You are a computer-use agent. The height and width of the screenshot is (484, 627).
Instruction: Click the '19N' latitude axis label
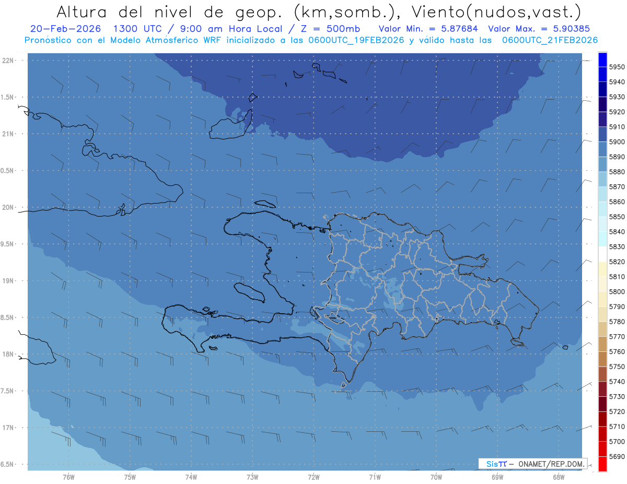pos(9,281)
